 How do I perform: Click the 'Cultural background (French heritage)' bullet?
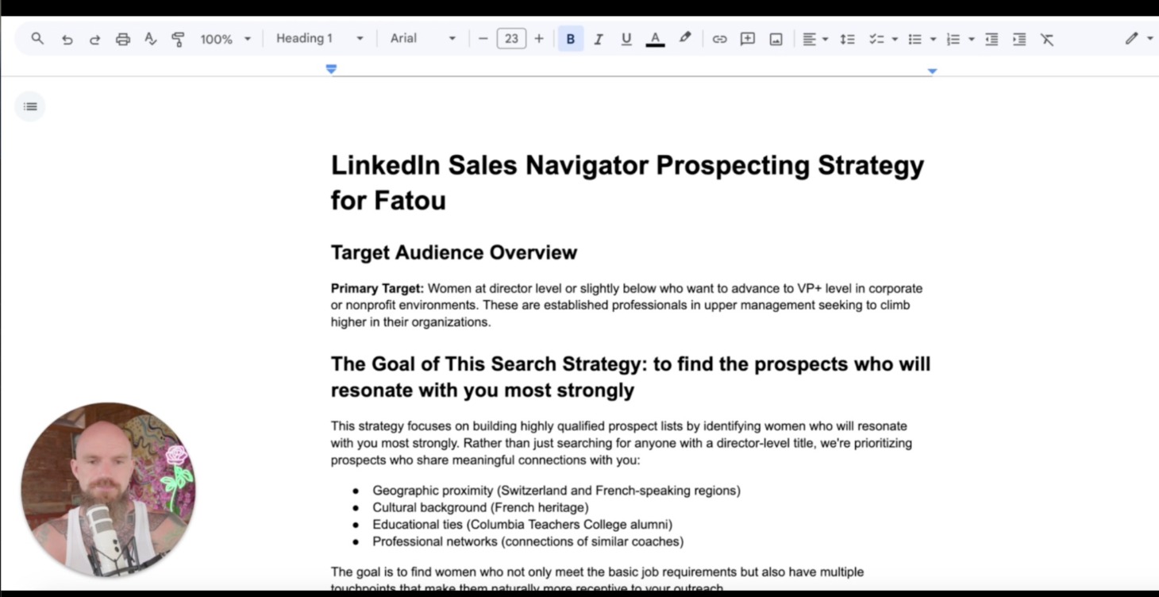[480, 507]
